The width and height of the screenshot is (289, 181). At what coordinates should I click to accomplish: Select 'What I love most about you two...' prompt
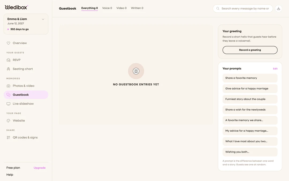pyautogui.click(x=250, y=141)
